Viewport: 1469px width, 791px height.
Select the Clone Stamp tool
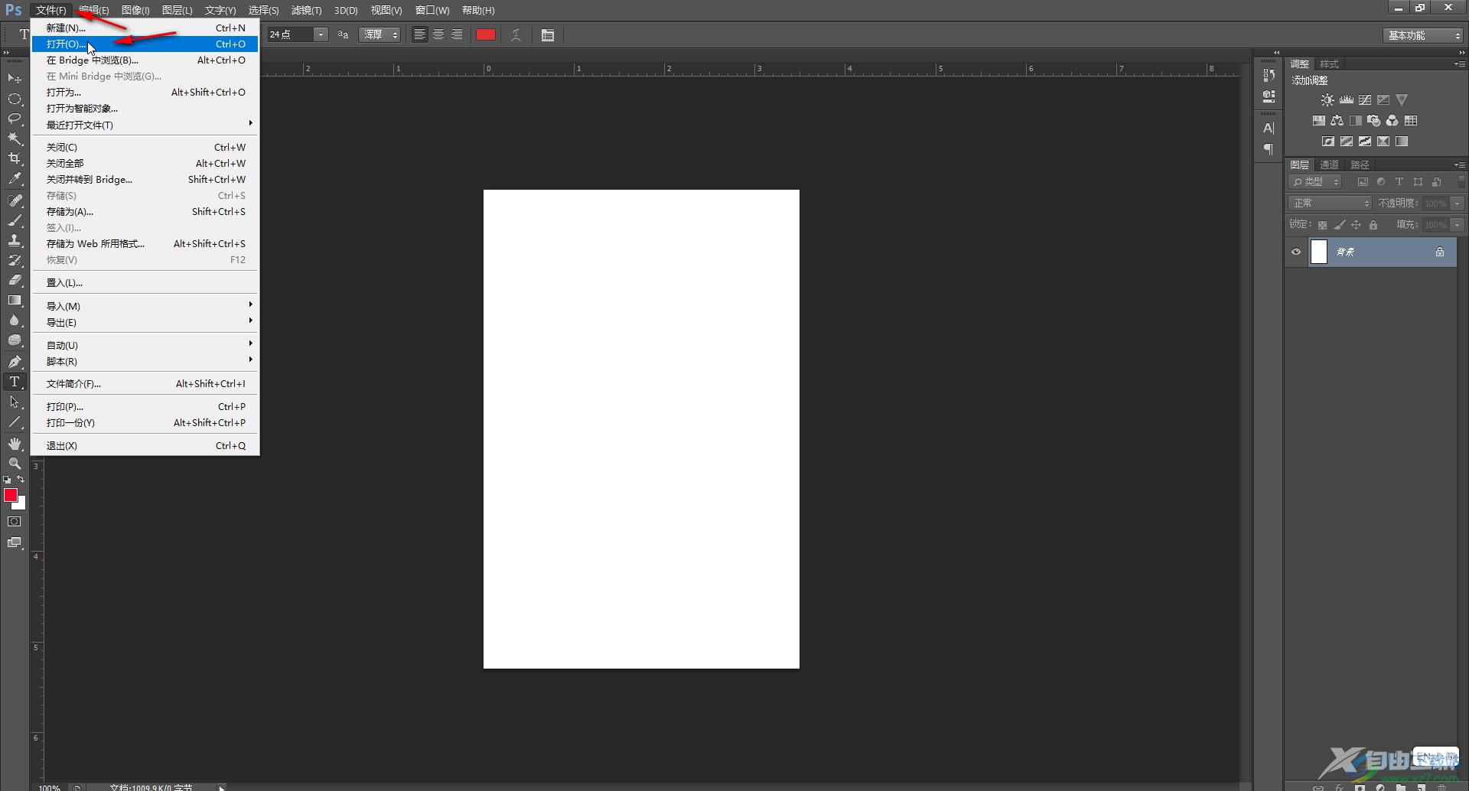(x=15, y=240)
